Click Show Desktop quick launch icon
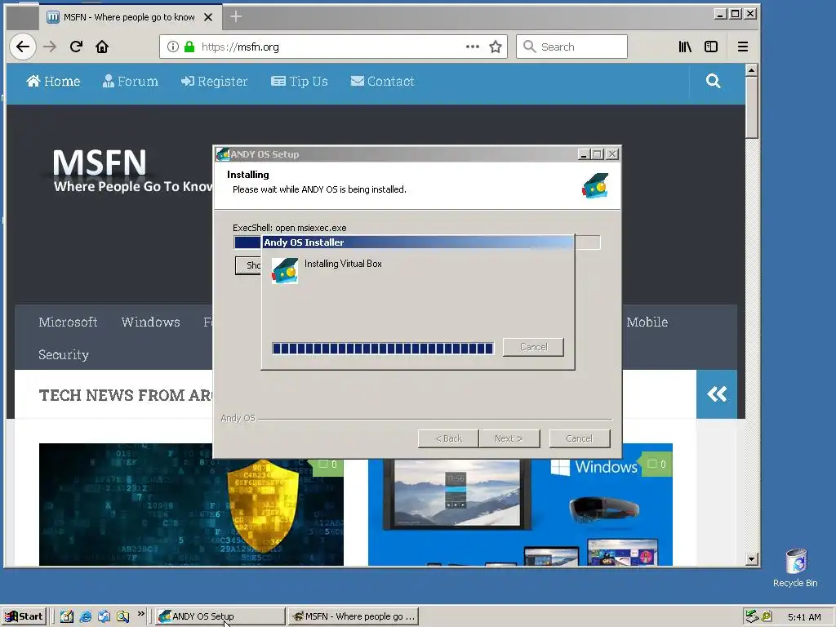The height and width of the screenshot is (627, 836). pos(67,616)
